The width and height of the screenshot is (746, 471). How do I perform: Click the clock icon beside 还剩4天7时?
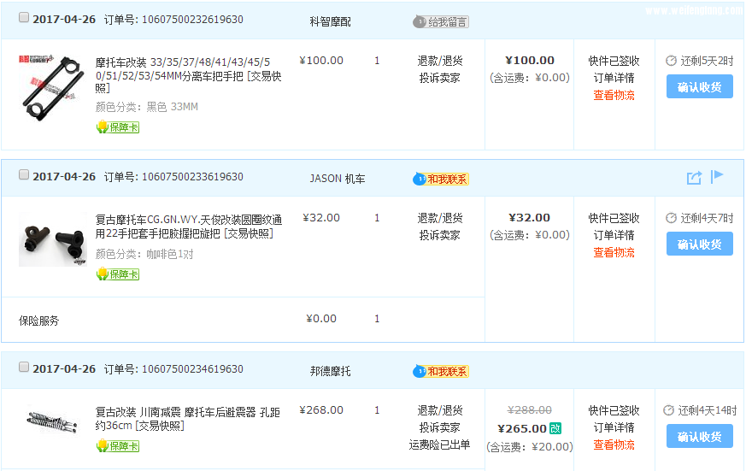coord(671,218)
